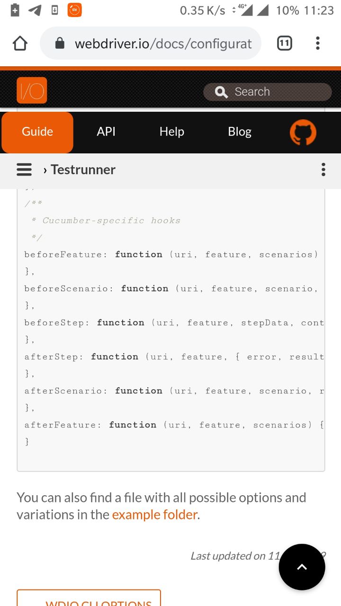
Task: Open the Chrome three-dot overflow menu
Action: 317,44
